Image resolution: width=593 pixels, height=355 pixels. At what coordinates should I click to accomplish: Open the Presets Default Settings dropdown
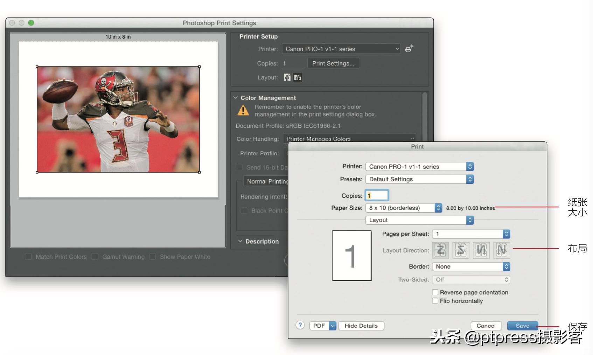(419, 179)
